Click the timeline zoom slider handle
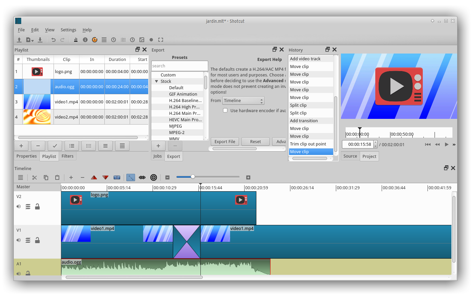This screenshot has width=475, height=297. pos(193,177)
